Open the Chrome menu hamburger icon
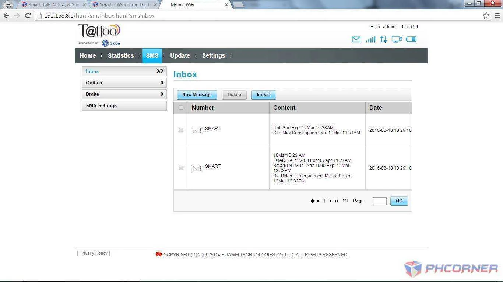Image resolution: width=503 pixels, height=282 pixels. coord(497,15)
